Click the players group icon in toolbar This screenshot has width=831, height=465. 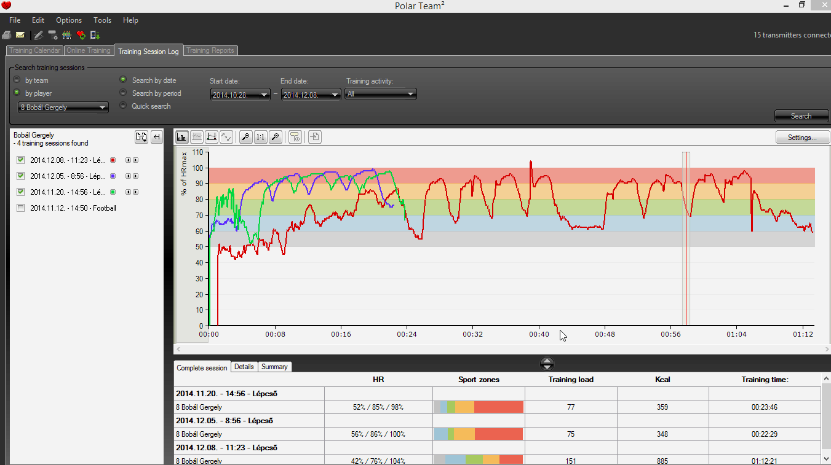point(67,35)
